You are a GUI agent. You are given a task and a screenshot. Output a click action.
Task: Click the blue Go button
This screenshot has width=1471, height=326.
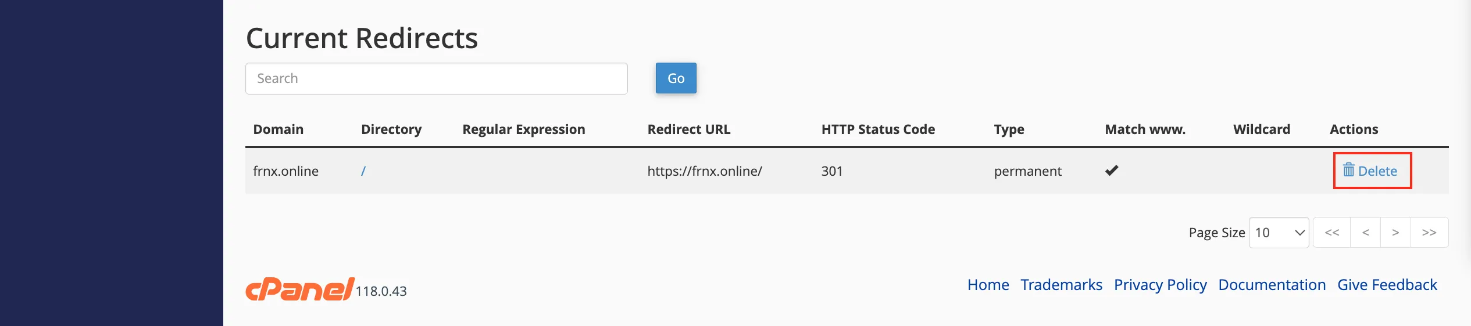(x=676, y=78)
